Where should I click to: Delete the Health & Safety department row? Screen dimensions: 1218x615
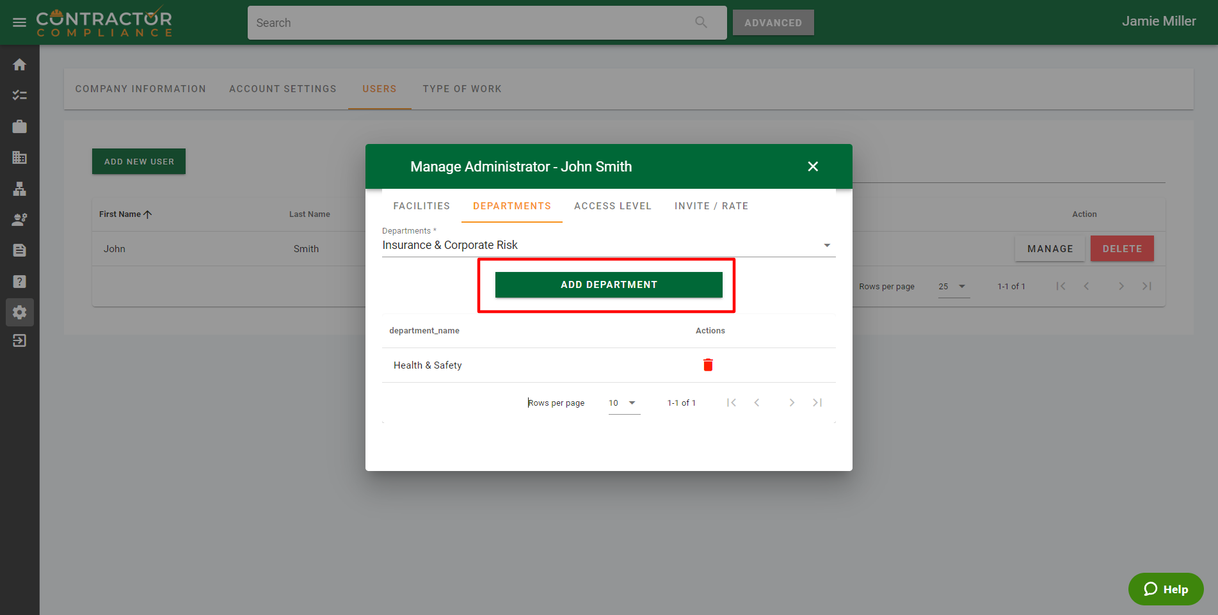tap(708, 365)
